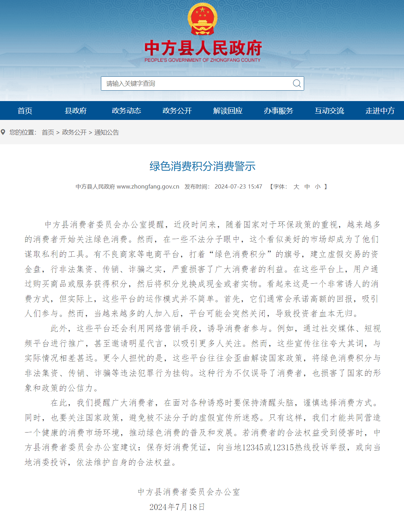Open 互动交流 in the navigation bar
Image resolution: width=404 pixels, height=520 pixels.
point(329,111)
